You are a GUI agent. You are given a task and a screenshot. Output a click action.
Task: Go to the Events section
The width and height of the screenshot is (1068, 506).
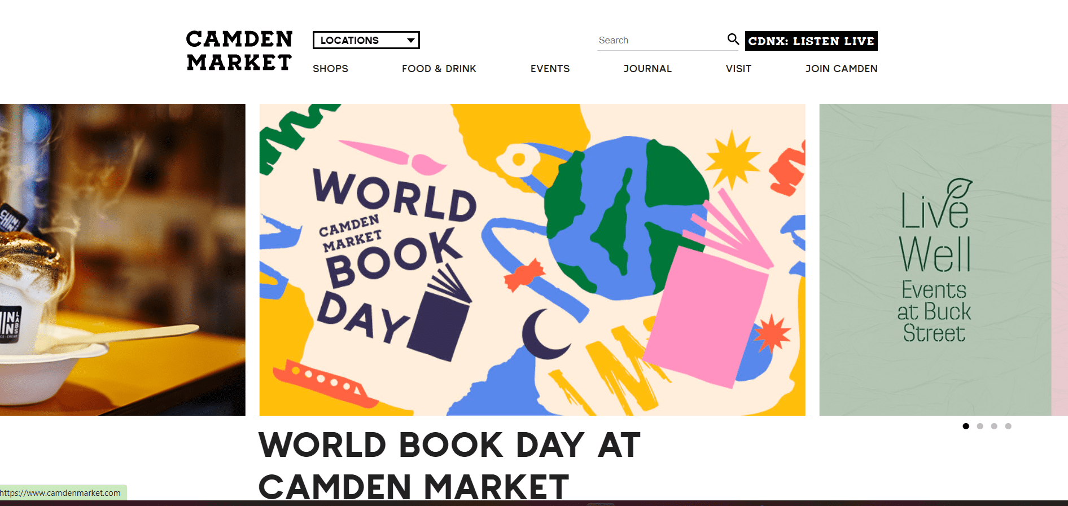pyautogui.click(x=550, y=69)
